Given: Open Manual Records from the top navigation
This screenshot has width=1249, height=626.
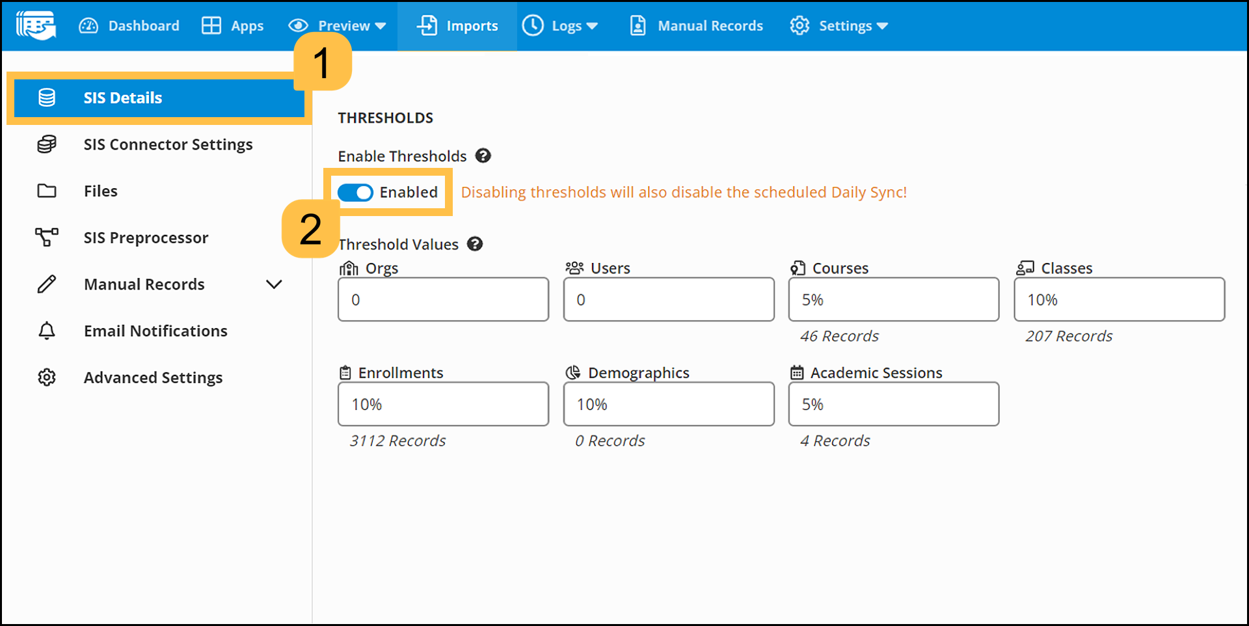Looking at the screenshot, I should tap(697, 26).
